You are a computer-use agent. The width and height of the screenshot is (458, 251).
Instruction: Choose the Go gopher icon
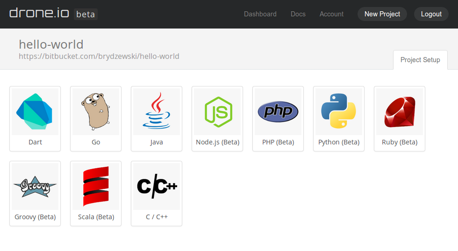[x=96, y=112]
